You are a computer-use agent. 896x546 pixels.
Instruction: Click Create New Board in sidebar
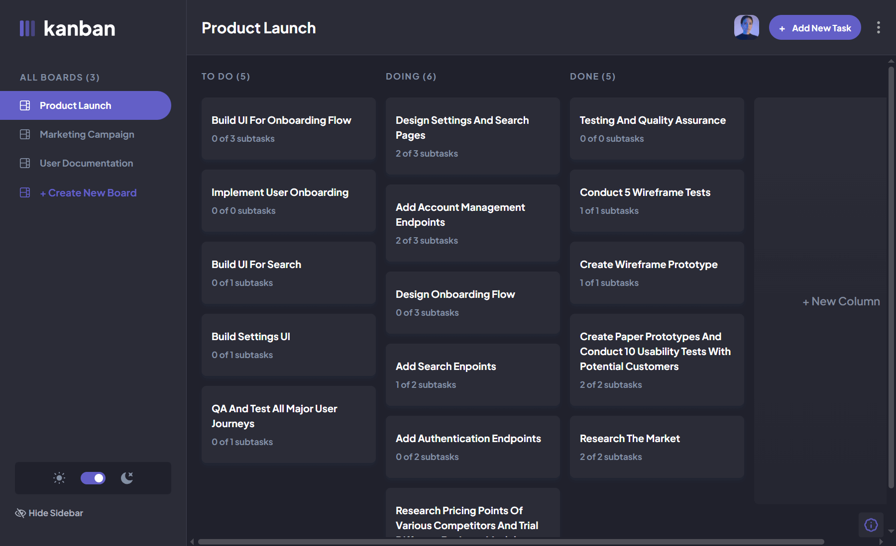88,192
